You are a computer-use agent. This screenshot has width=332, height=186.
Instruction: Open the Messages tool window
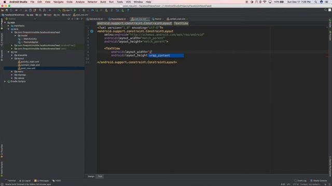[x=41, y=181]
